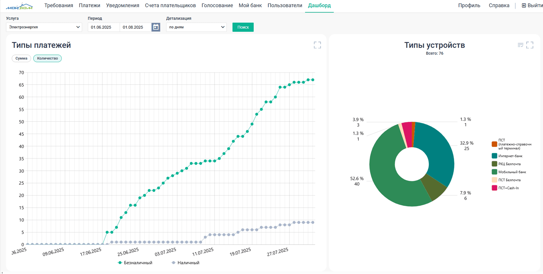Click Интернет-банк color swatch in legend

pyautogui.click(x=494, y=156)
